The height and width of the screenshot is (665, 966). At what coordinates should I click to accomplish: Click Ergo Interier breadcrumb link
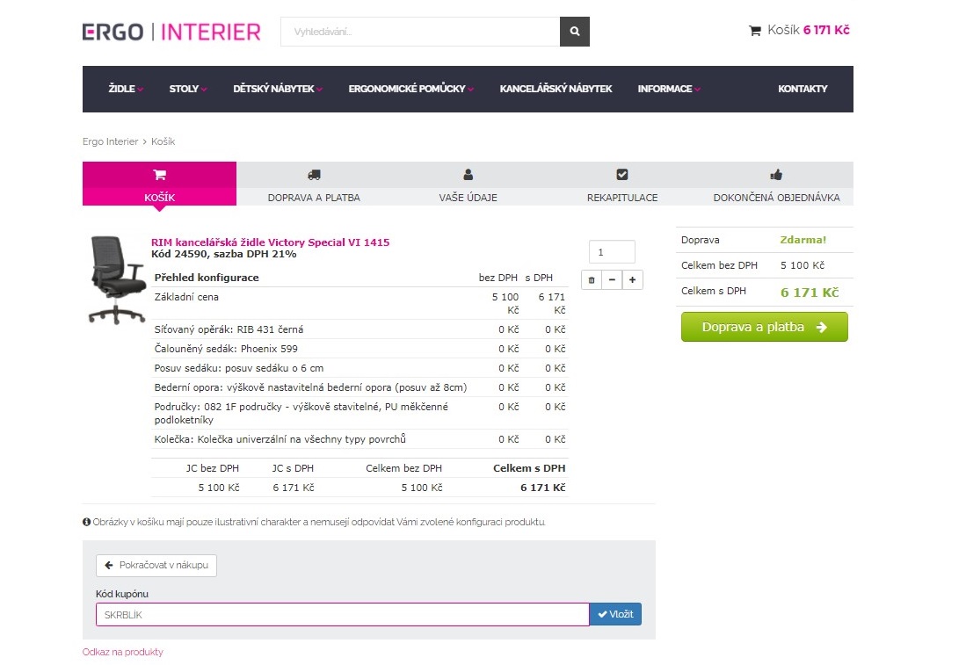110,141
